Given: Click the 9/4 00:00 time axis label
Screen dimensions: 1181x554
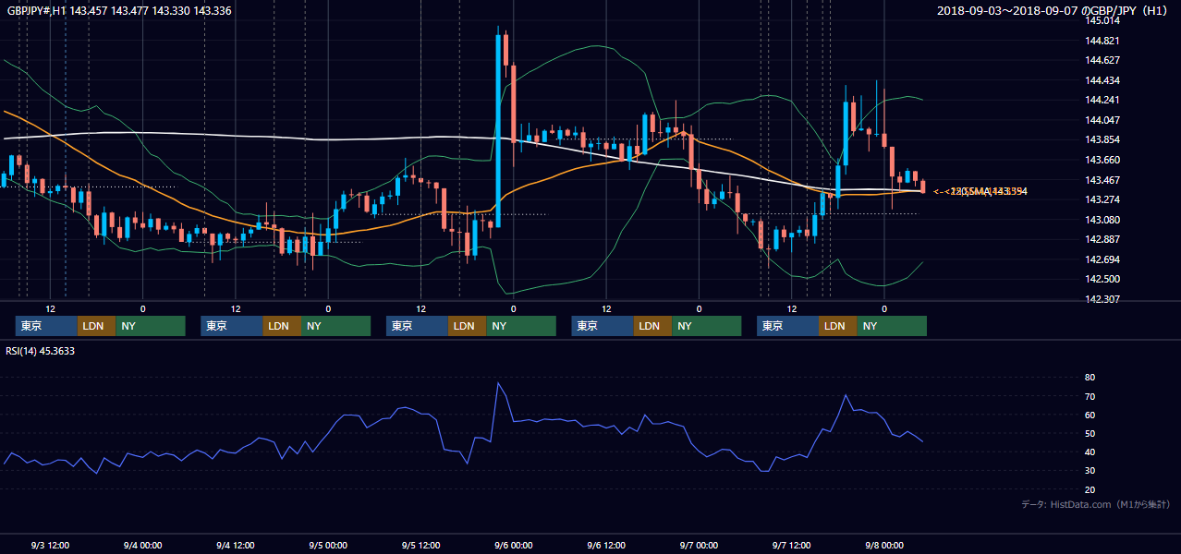Looking at the screenshot, I should click(142, 545).
